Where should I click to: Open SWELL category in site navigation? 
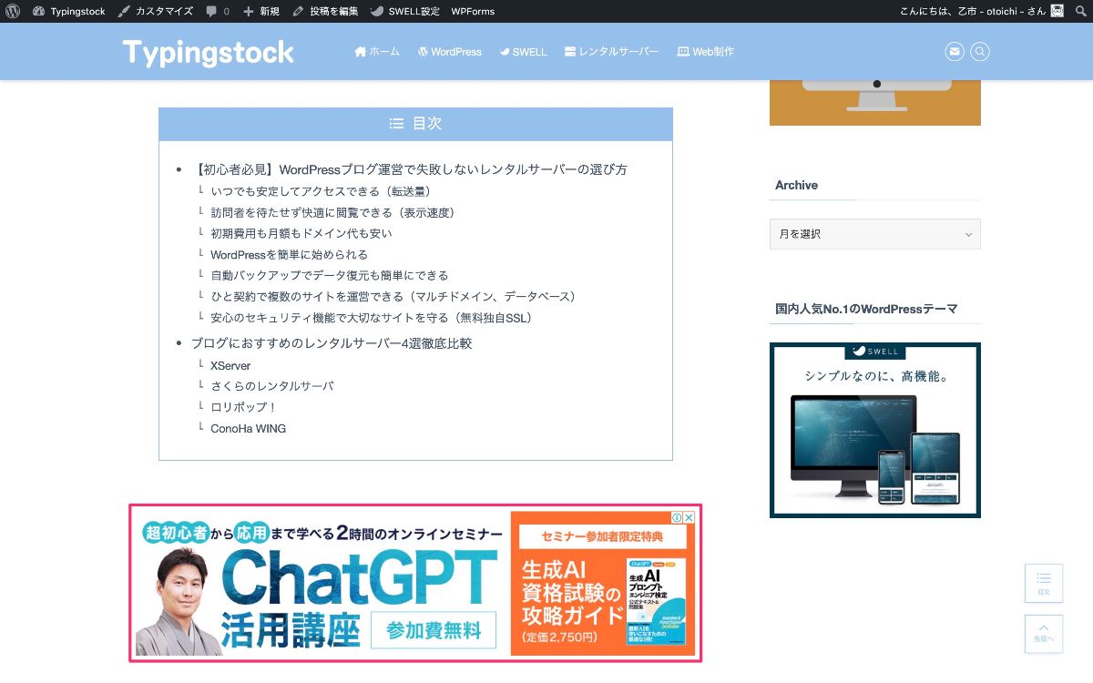click(x=524, y=52)
